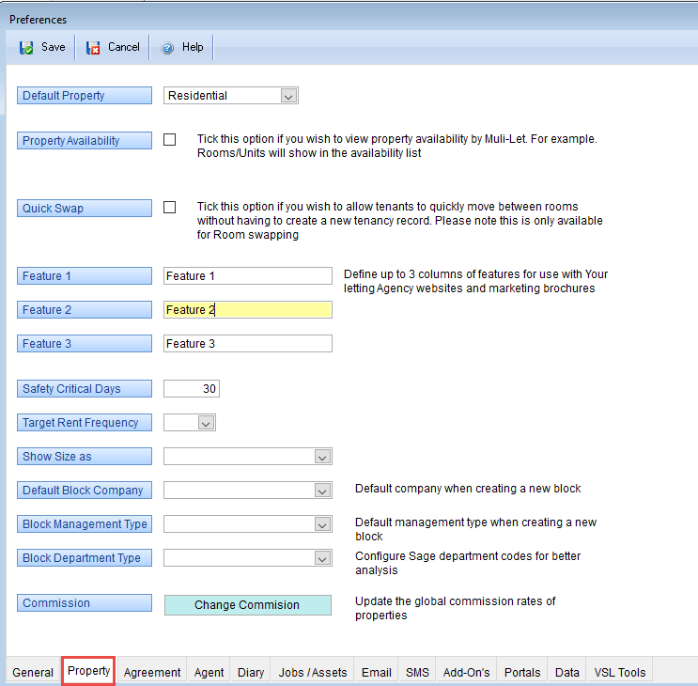Screen dimensions: 698x686
Task: Select the Property tab
Action: point(88,670)
